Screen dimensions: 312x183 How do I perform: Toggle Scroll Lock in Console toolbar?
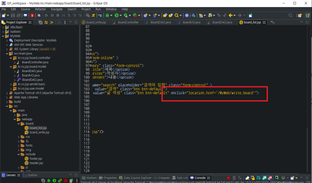tap(253, 178)
